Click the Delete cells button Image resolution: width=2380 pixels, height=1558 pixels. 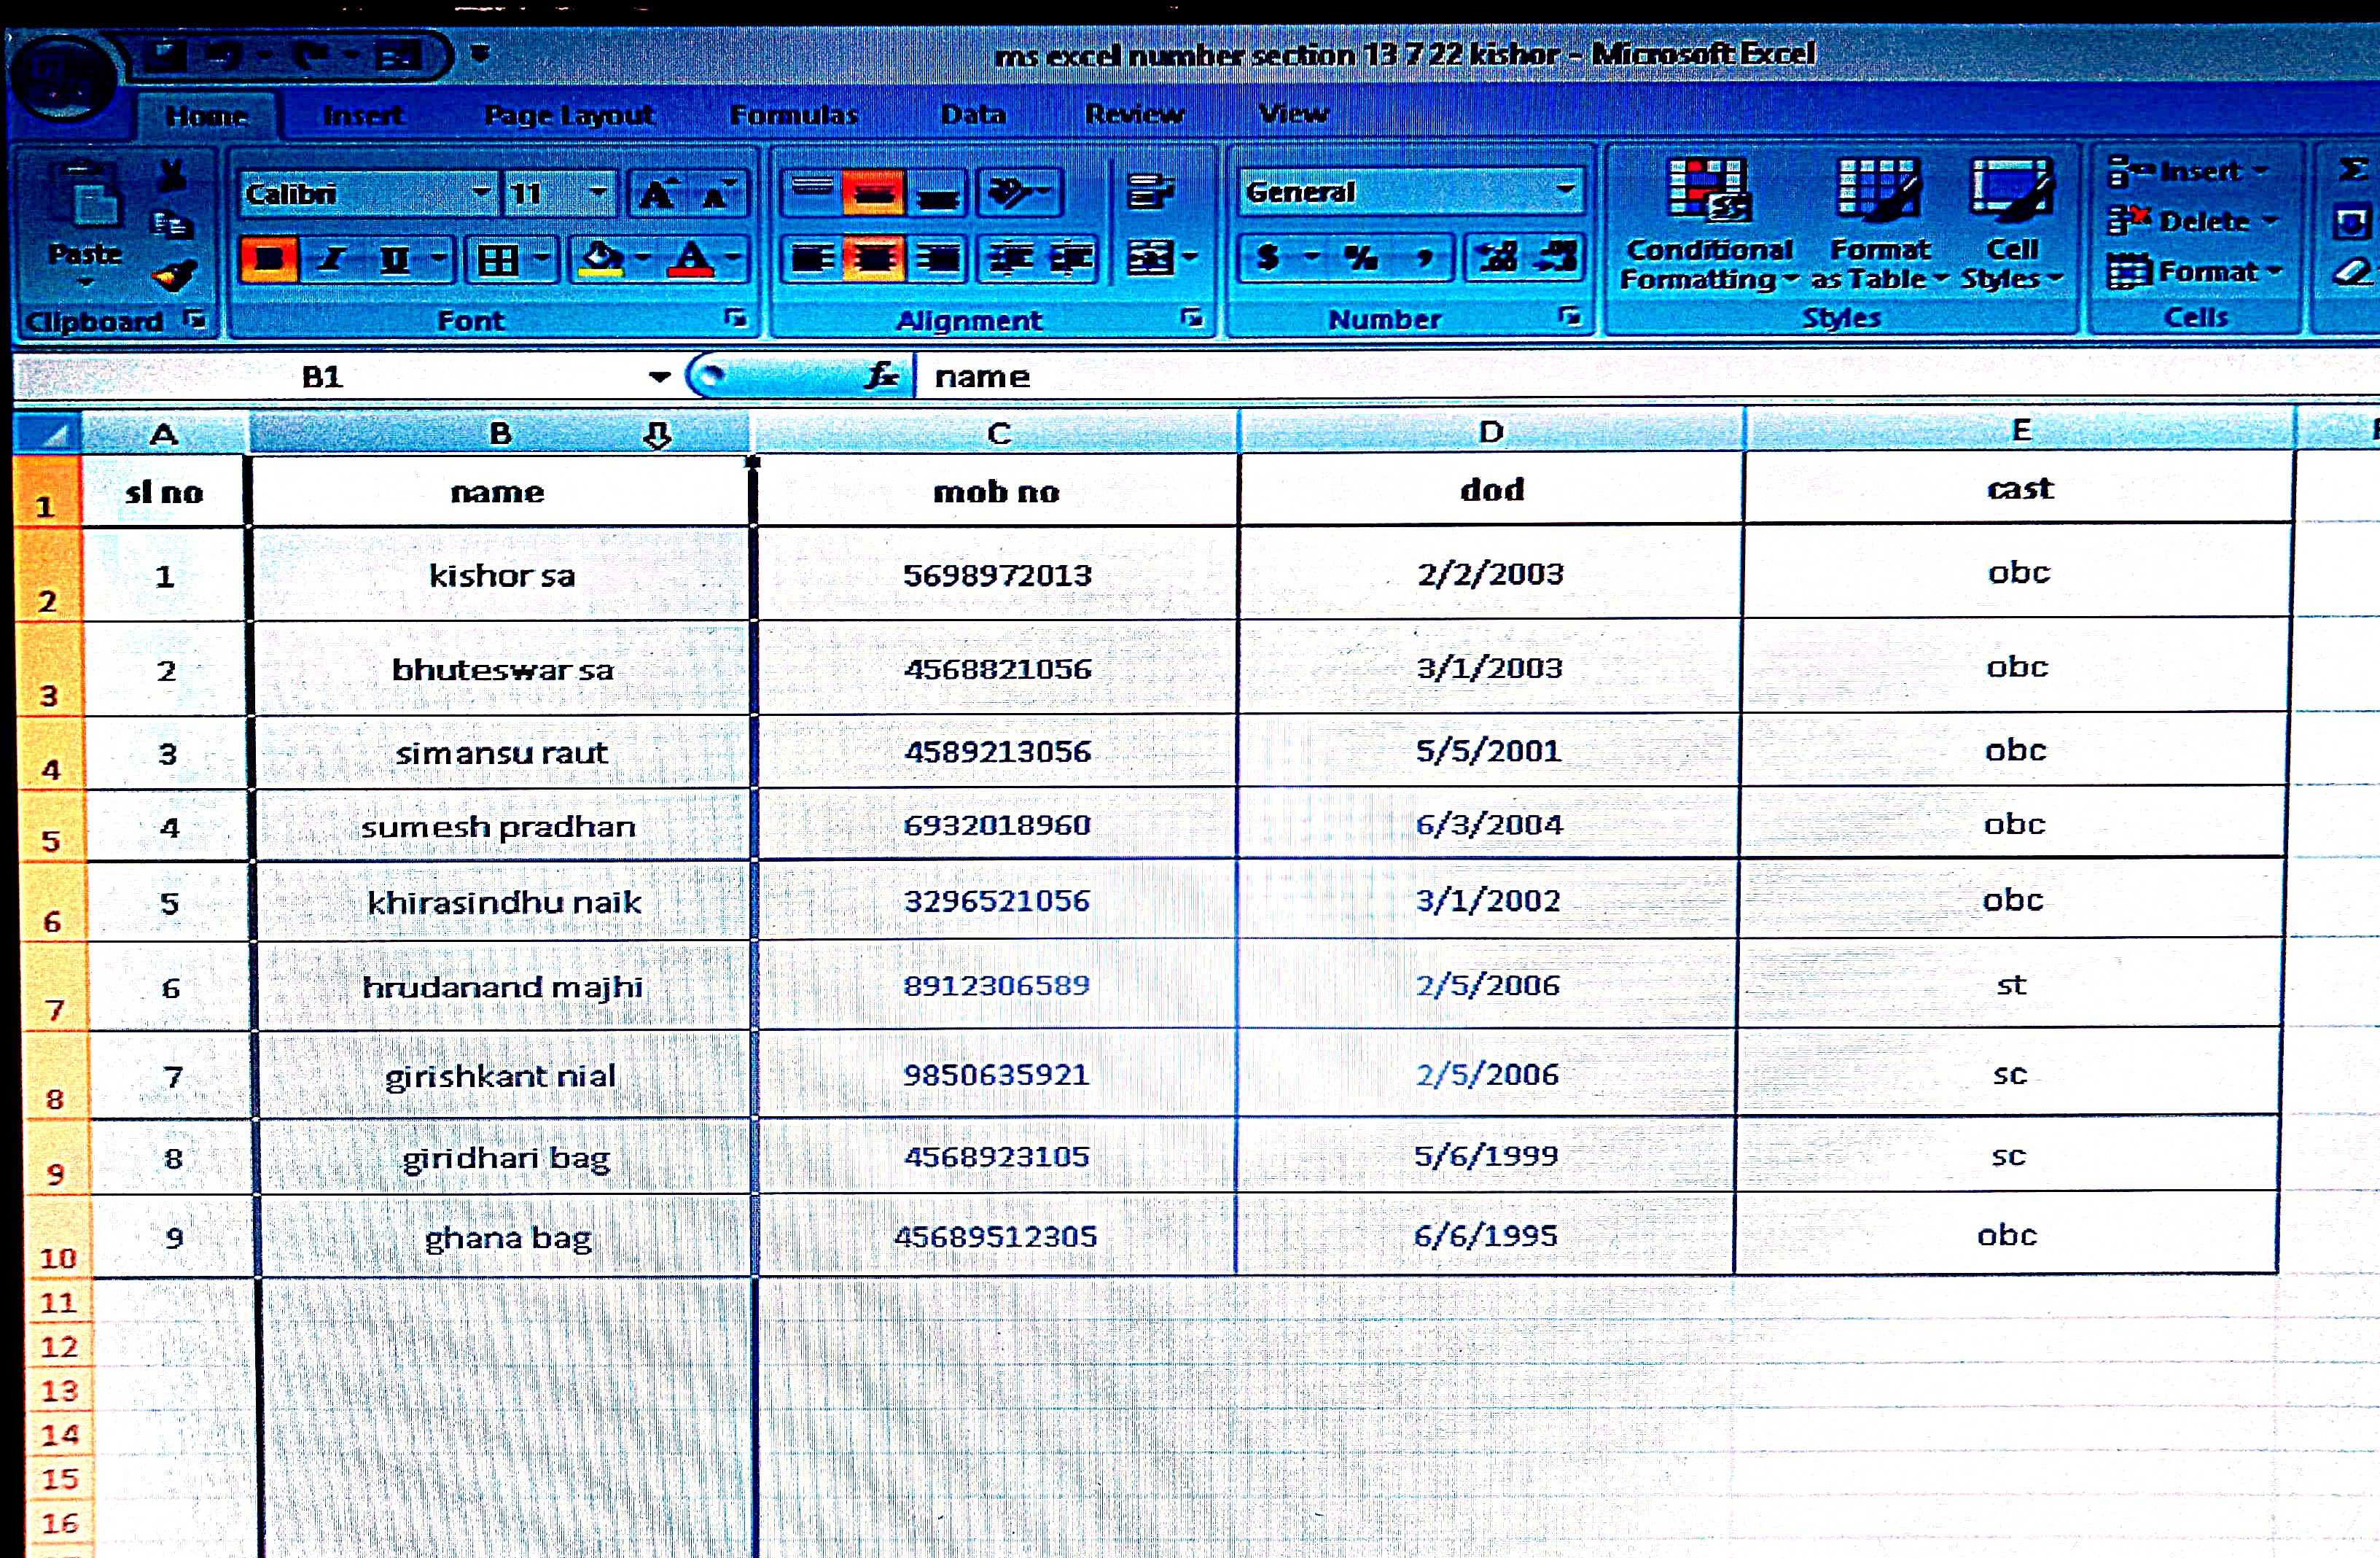click(x=2200, y=221)
